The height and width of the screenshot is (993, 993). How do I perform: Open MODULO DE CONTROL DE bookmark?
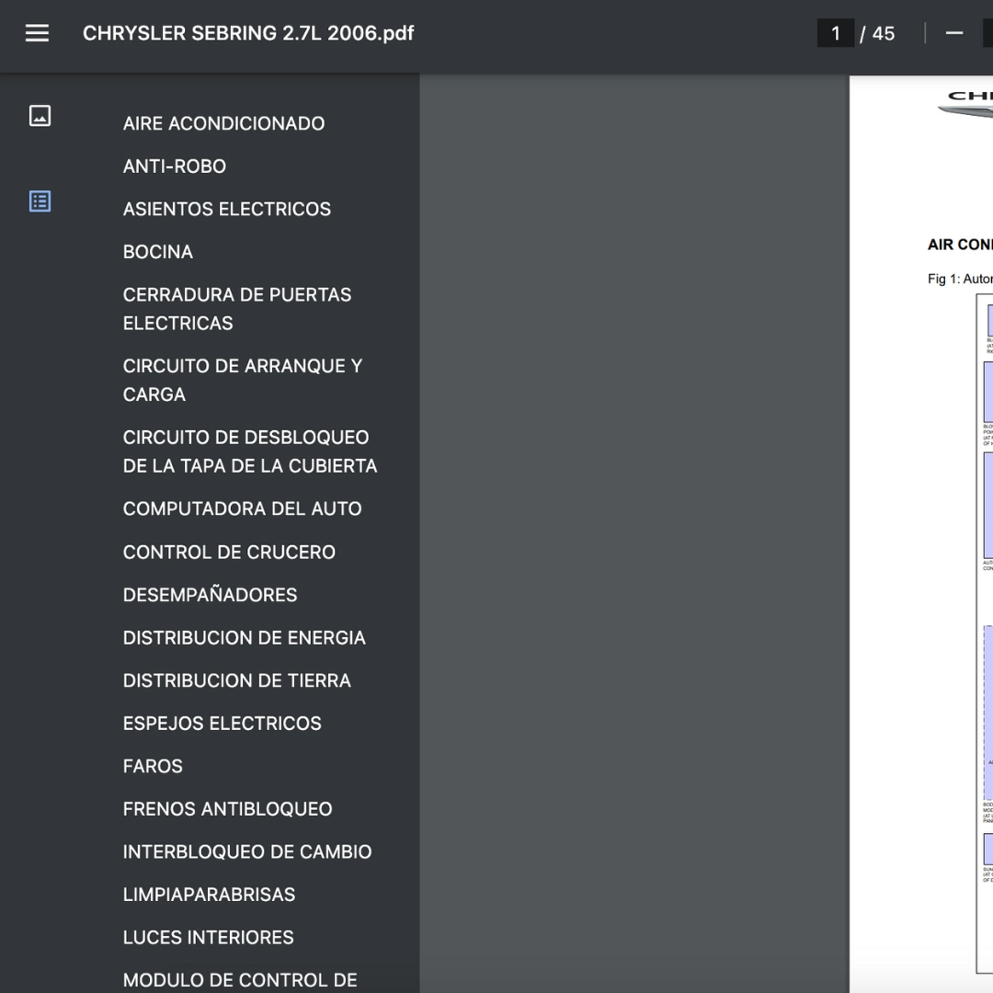click(240, 980)
